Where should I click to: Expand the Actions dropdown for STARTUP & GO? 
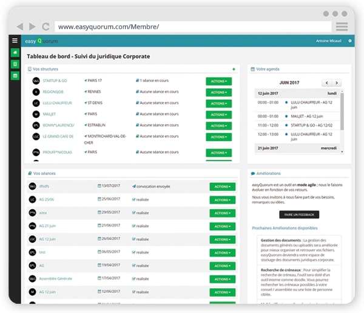tap(218, 81)
